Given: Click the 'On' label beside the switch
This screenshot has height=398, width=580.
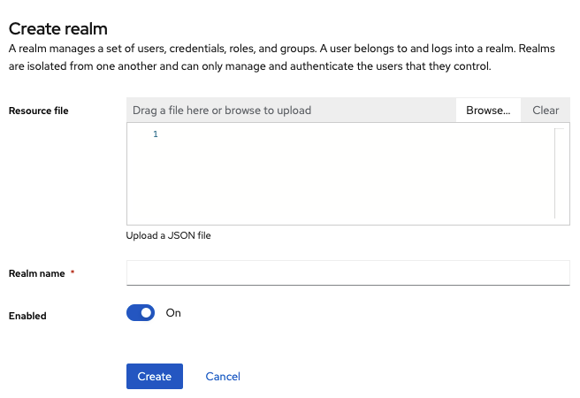Looking at the screenshot, I should pyautogui.click(x=173, y=313).
